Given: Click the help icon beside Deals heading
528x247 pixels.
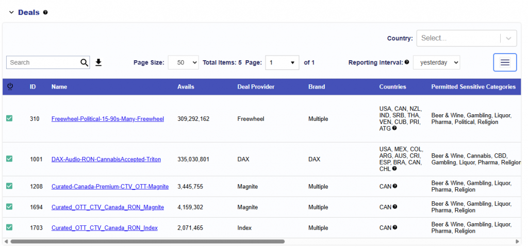Looking at the screenshot, I should 45,12.
